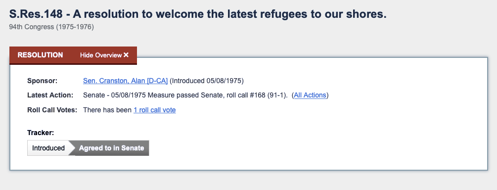Image resolution: width=497 pixels, height=190 pixels.
Task: Click the 94th Congress (1975-1976) subtitle
Action: [x=51, y=27]
